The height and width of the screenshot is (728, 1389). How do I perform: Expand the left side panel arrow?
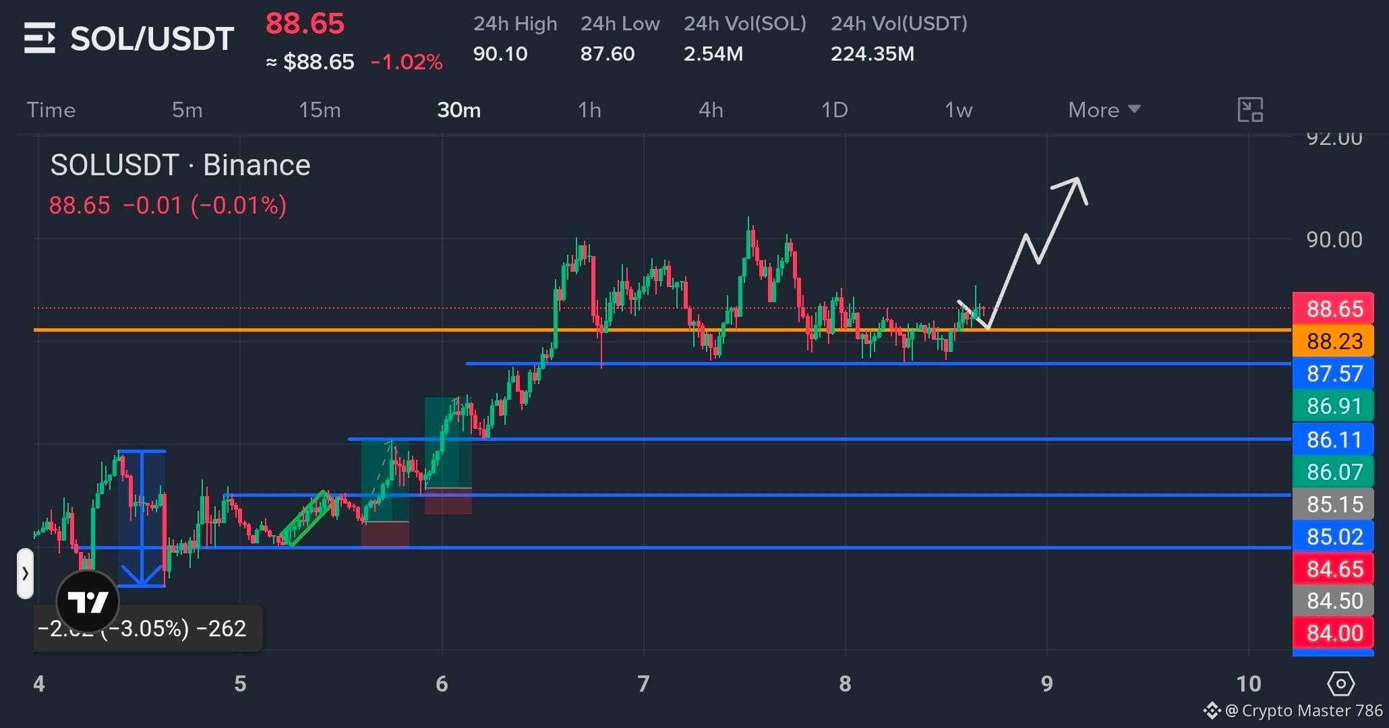pos(25,574)
